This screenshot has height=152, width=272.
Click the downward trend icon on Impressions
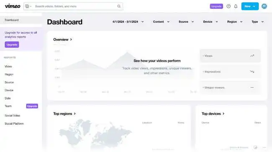click(252, 72)
